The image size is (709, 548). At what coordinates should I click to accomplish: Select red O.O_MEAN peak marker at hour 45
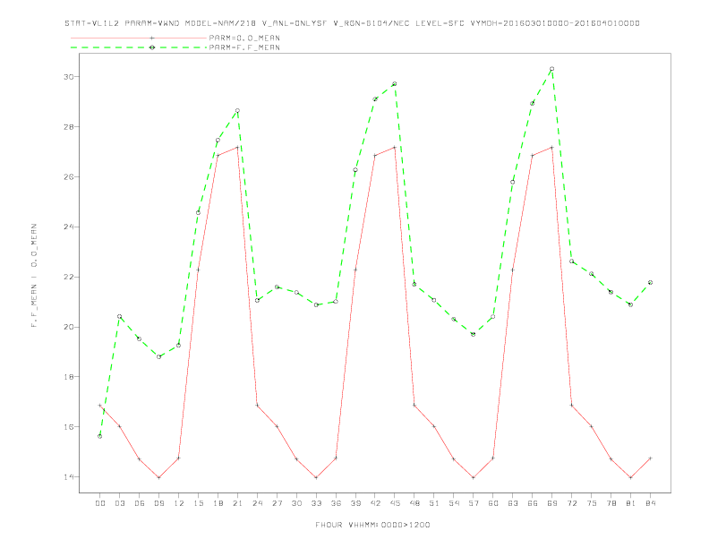[395, 148]
